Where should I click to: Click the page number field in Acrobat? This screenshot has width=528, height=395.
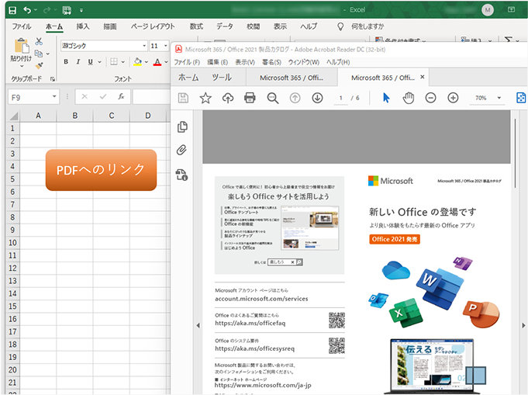(341, 98)
